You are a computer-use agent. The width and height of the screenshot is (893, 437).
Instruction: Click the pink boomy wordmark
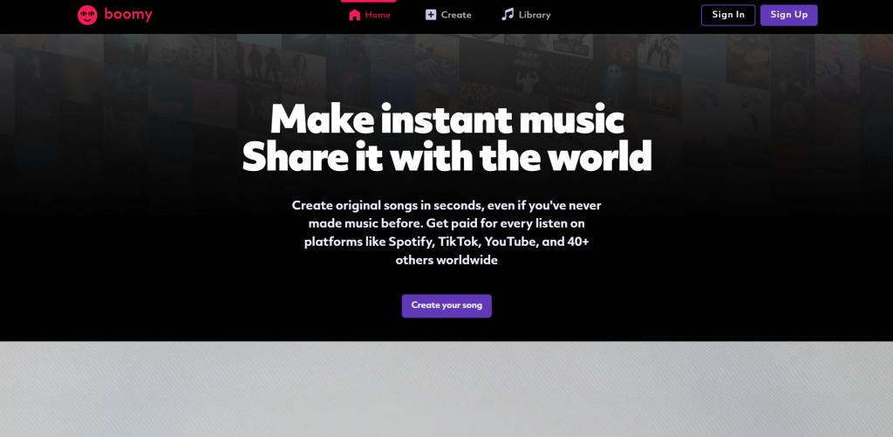128,15
